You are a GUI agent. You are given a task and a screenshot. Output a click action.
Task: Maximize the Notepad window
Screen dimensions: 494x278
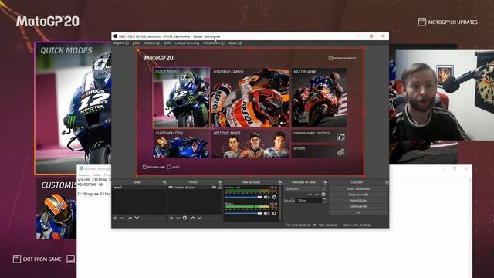455,168
